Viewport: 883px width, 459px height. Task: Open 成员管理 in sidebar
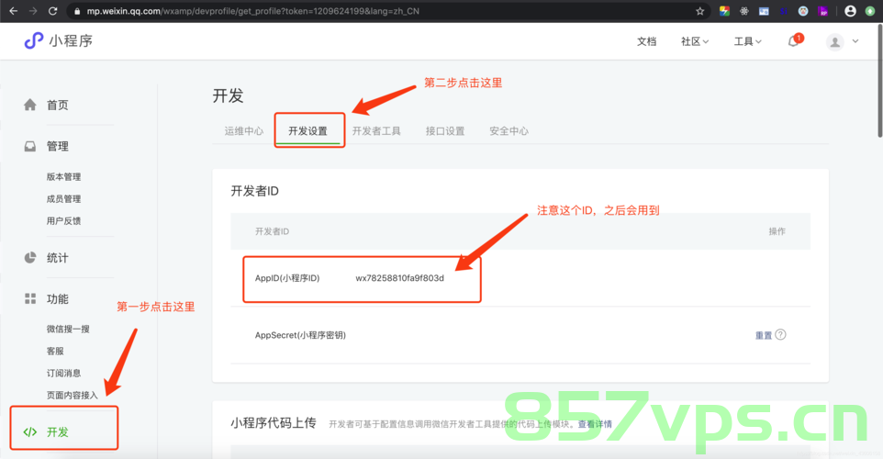(x=63, y=199)
